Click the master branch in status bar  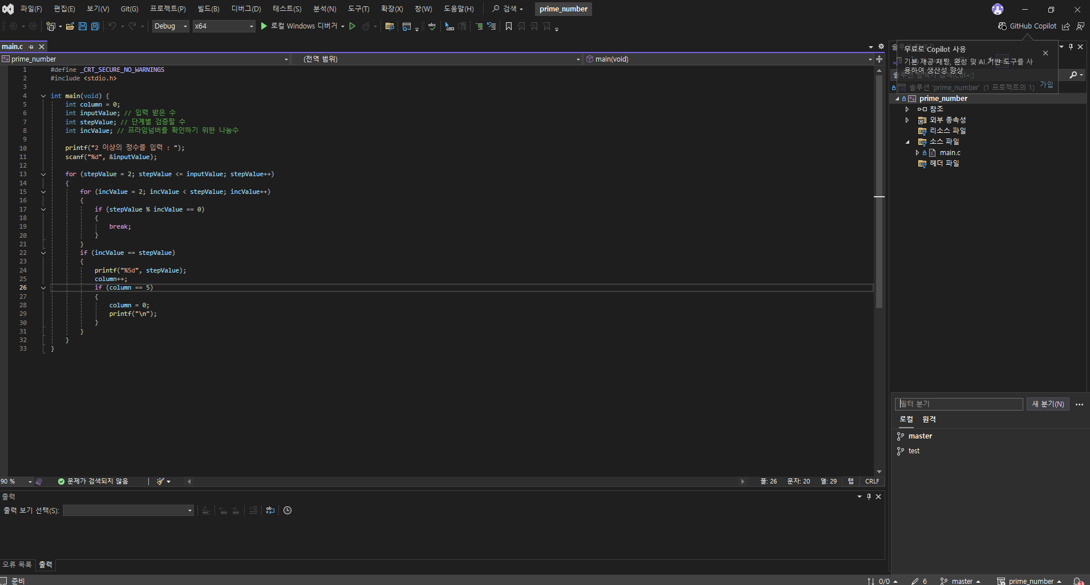[x=961, y=581]
